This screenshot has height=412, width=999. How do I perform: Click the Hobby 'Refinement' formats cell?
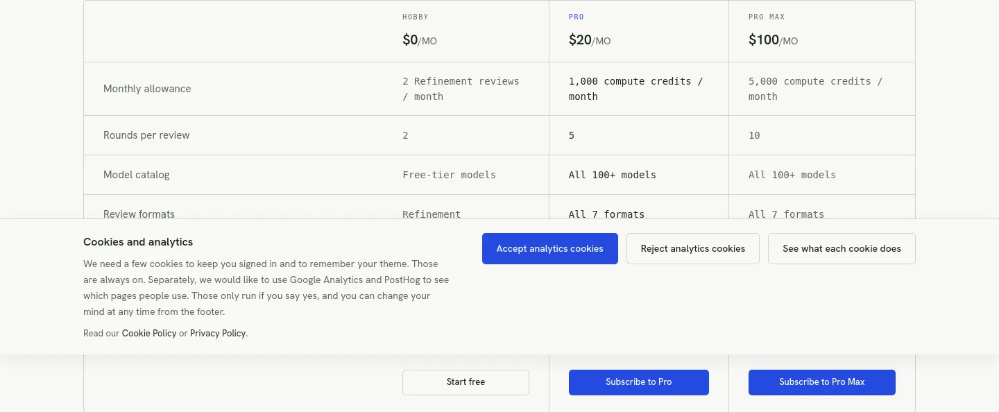(x=432, y=214)
